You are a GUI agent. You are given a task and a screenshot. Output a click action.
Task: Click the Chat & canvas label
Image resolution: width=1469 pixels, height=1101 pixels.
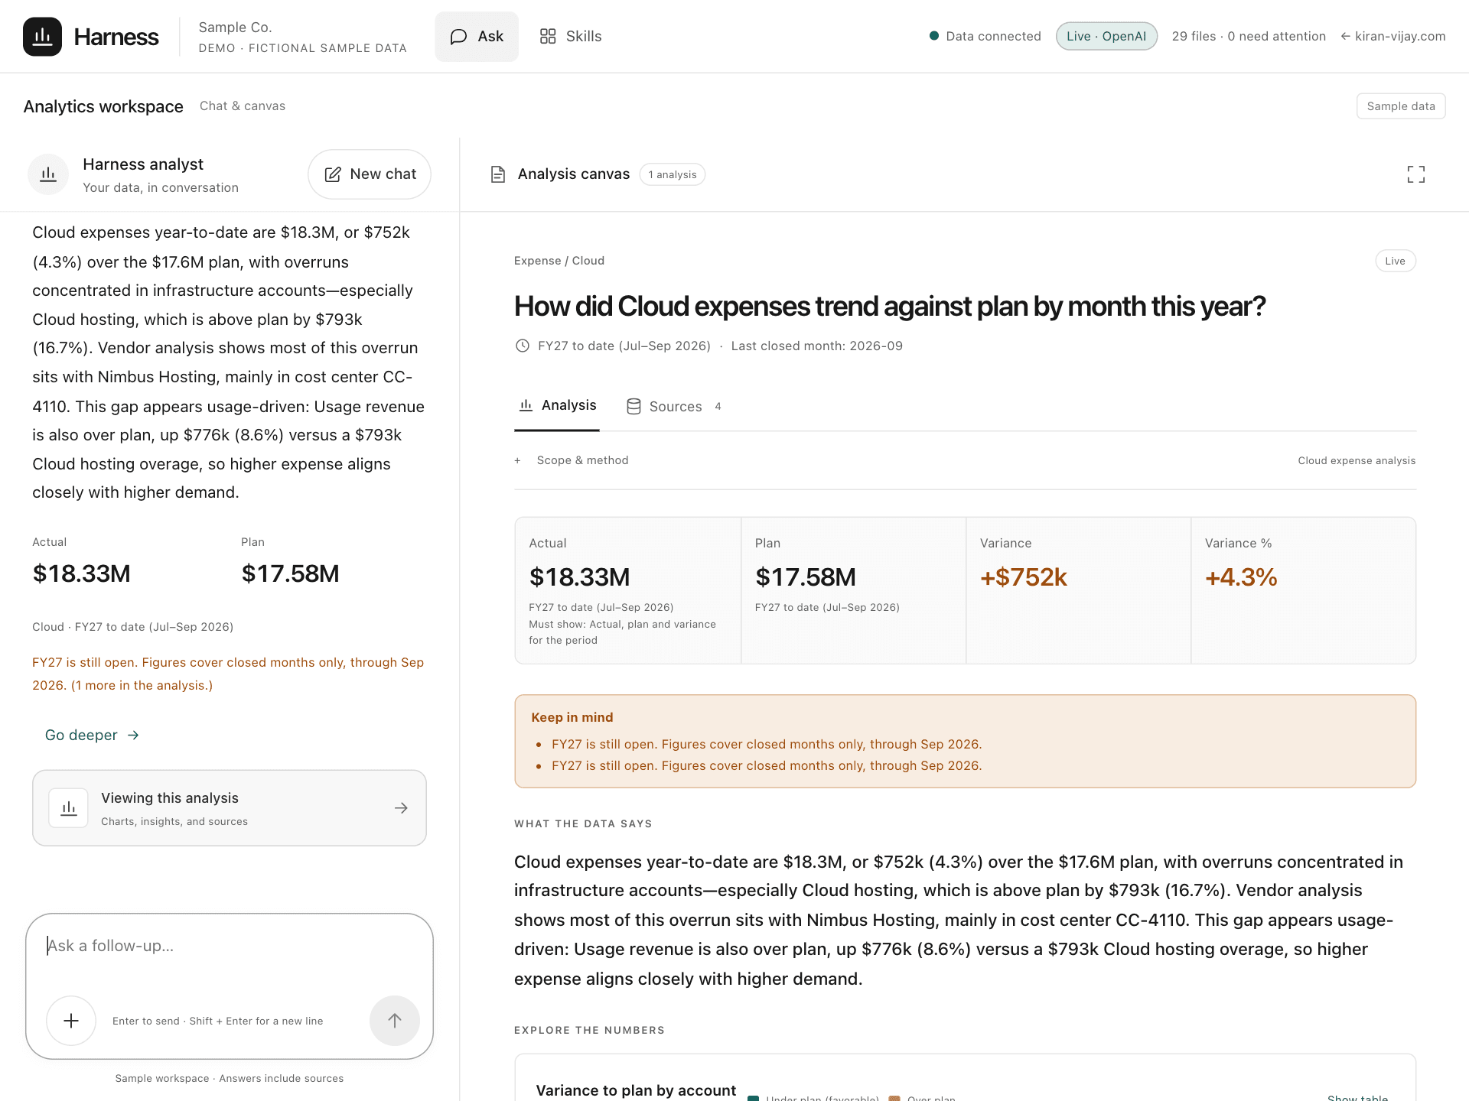point(243,106)
